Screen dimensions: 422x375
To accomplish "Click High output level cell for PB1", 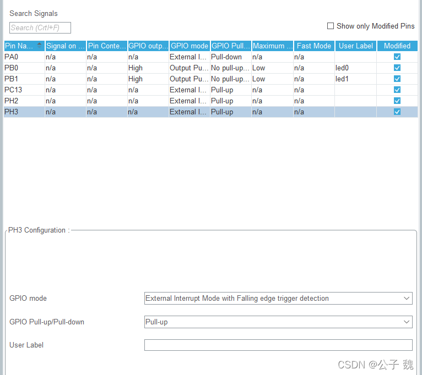I will (148, 79).
